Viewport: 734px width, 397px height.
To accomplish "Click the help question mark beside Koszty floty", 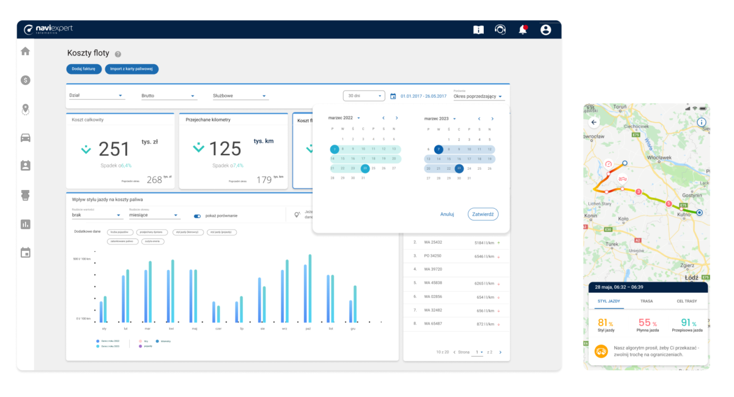I will (118, 54).
